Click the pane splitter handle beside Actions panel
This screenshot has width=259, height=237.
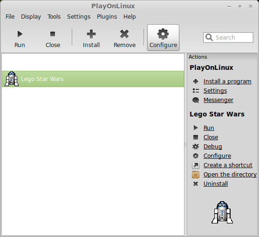[185, 145]
